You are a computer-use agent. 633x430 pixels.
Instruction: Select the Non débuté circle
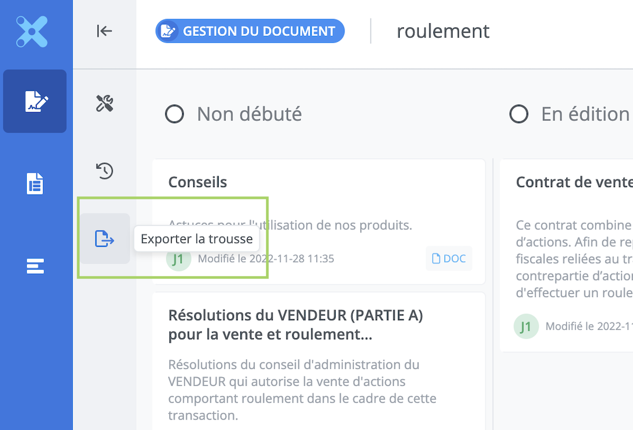[175, 114]
